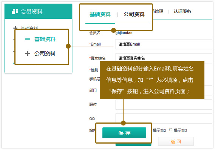This screenshot has height=150, width=215.
Task: Click the 会员名 field label
Action: pos(95,33)
